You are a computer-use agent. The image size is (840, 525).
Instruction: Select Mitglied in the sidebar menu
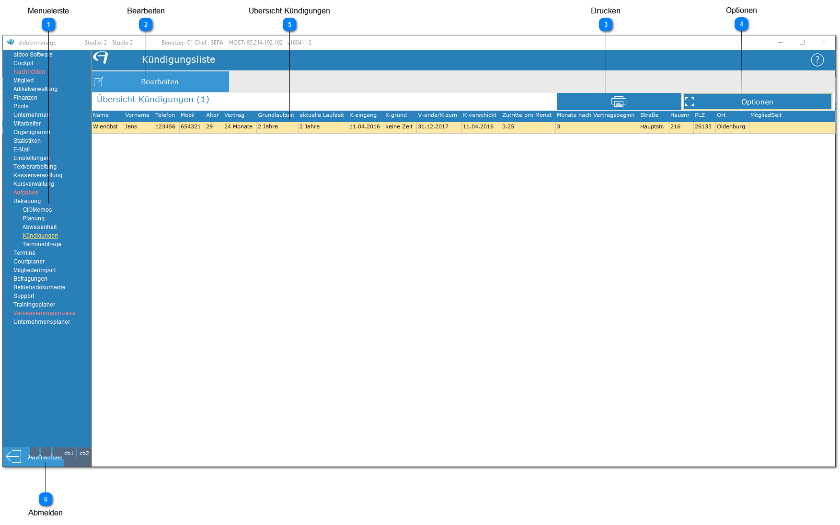coord(23,80)
